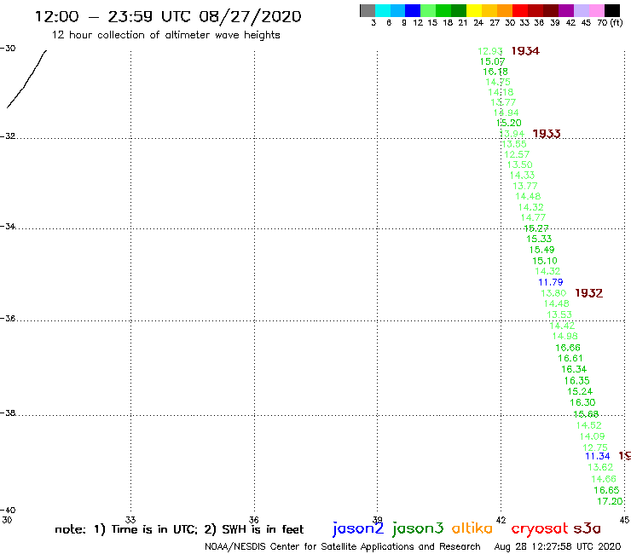Viewport: 631px width, 554px height.
Task: Click the 16.34 wave height value
Action: click(574, 369)
